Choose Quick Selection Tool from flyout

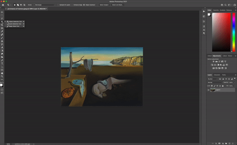click(15, 24)
